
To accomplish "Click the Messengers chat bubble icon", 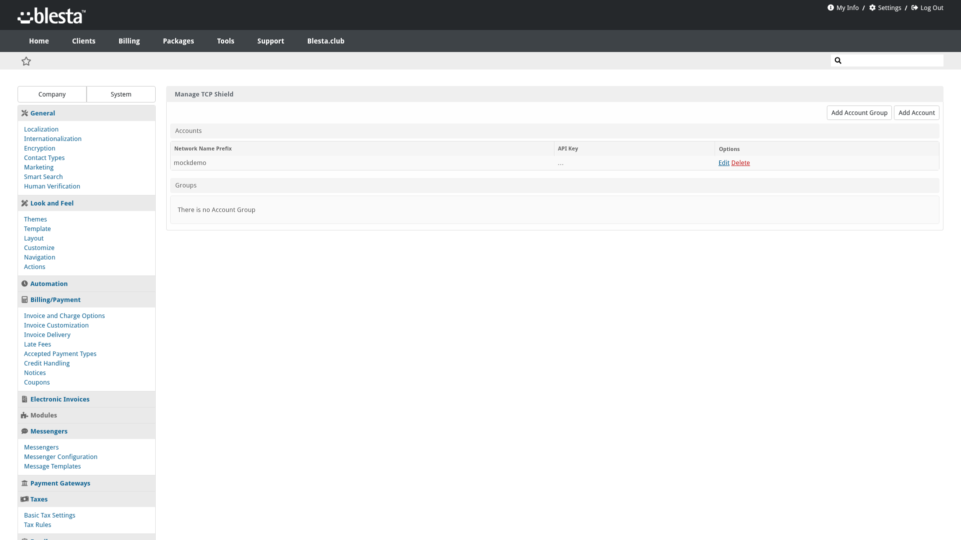I will click(25, 431).
